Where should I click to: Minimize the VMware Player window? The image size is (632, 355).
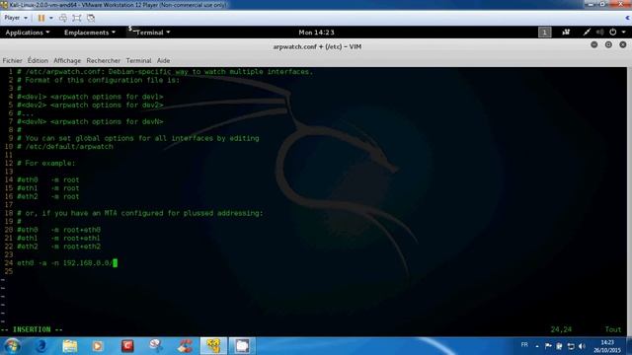(x=591, y=4)
